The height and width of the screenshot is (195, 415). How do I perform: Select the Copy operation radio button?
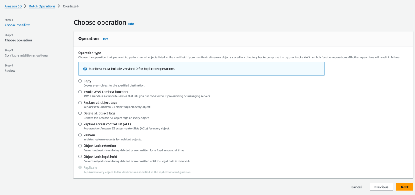point(80,81)
